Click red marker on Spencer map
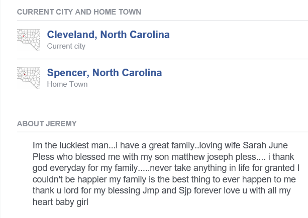 [25, 75]
